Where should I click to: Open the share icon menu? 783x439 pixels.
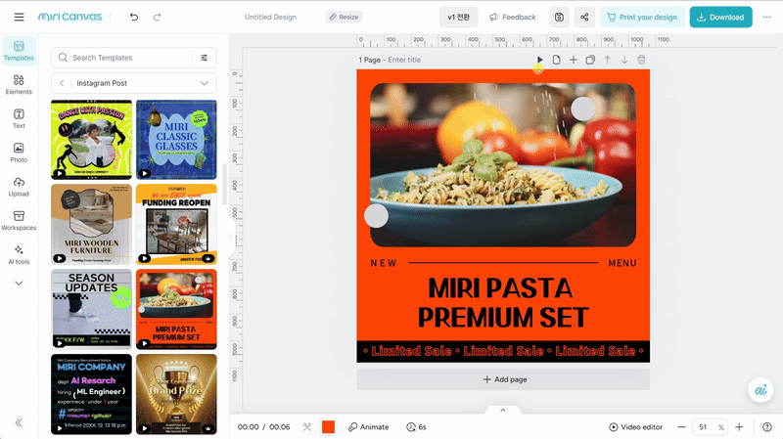pyautogui.click(x=584, y=17)
